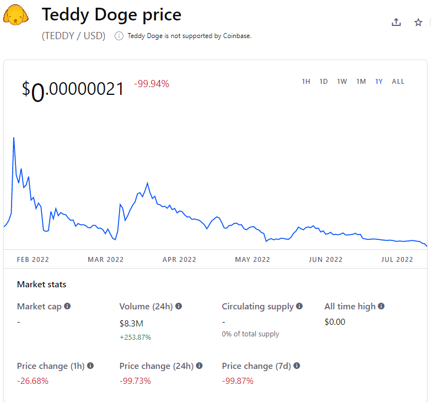
Task: Click info icon beside not supported notice
Action: click(x=119, y=36)
